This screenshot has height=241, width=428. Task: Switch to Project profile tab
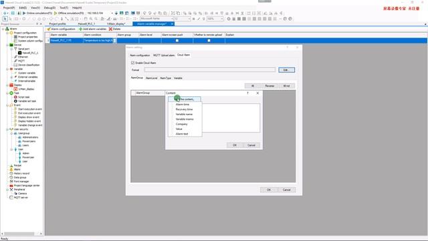pyautogui.click(x=58, y=24)
